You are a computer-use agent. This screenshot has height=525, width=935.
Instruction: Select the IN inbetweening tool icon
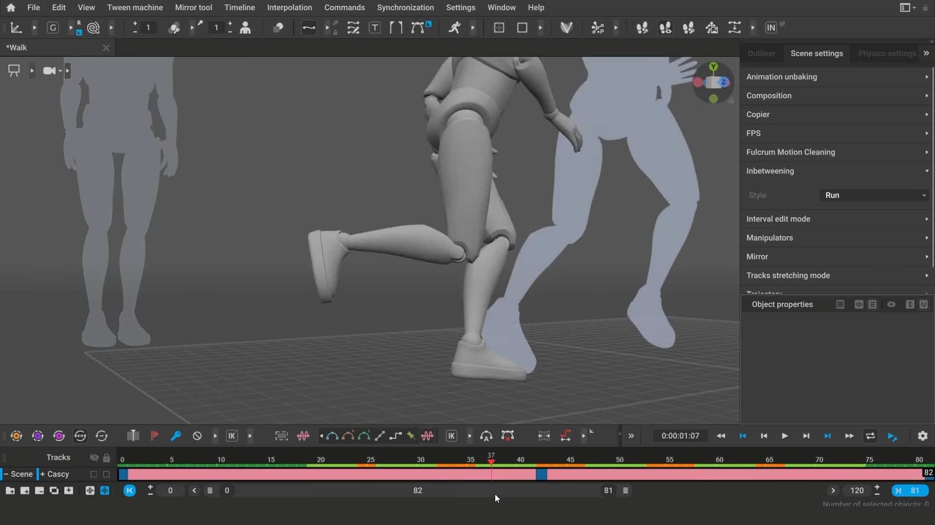(x=771, y=28)
